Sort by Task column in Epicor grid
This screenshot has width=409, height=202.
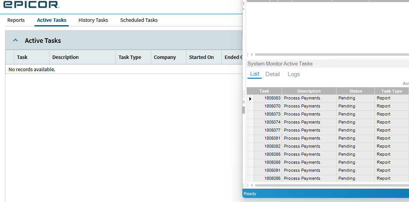tap(31, 57)
